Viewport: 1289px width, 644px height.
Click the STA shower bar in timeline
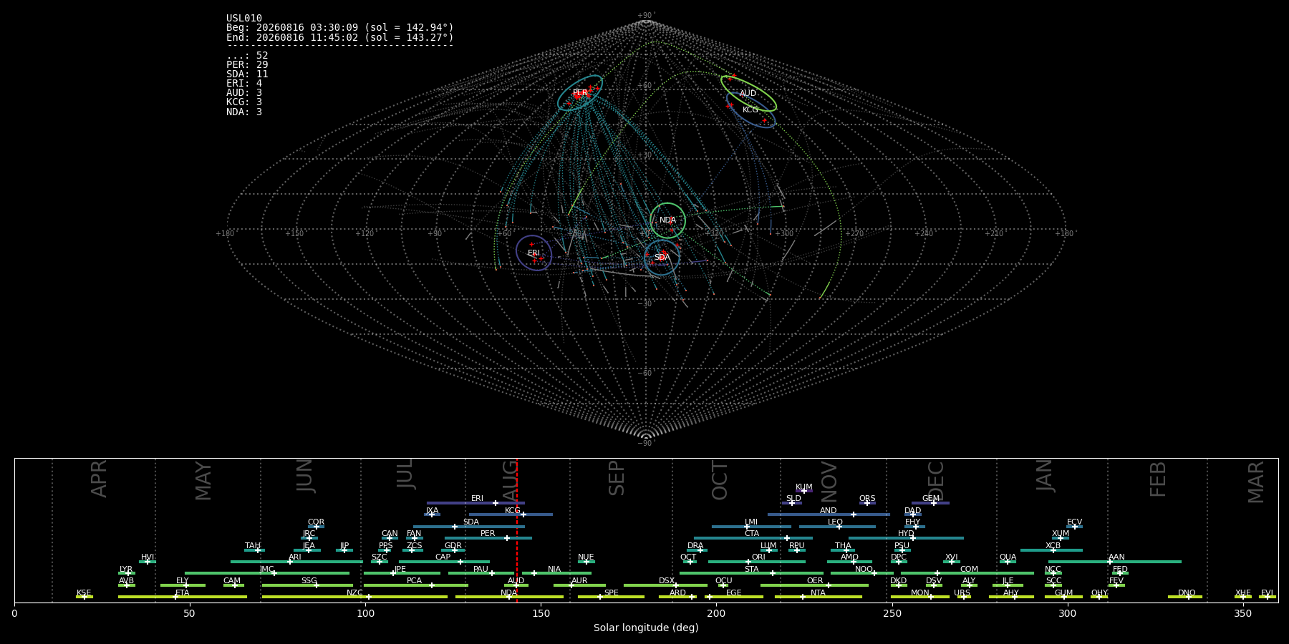coord(751,573)
